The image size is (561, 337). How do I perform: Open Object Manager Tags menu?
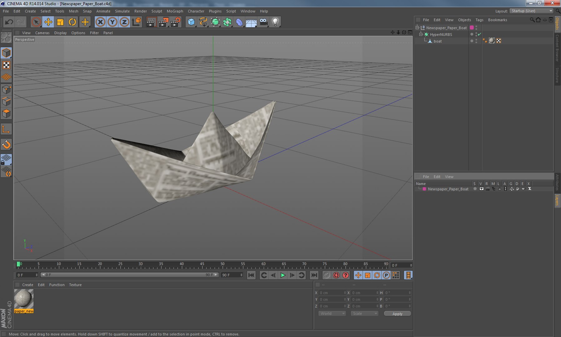[479, 20]
